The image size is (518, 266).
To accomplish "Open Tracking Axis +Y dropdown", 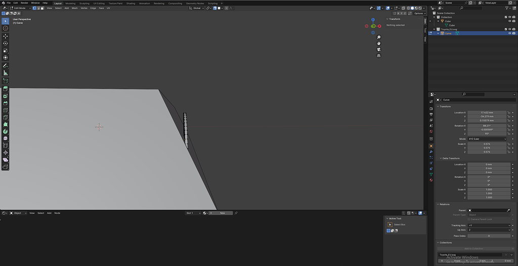I will click(x=489, y=226).
